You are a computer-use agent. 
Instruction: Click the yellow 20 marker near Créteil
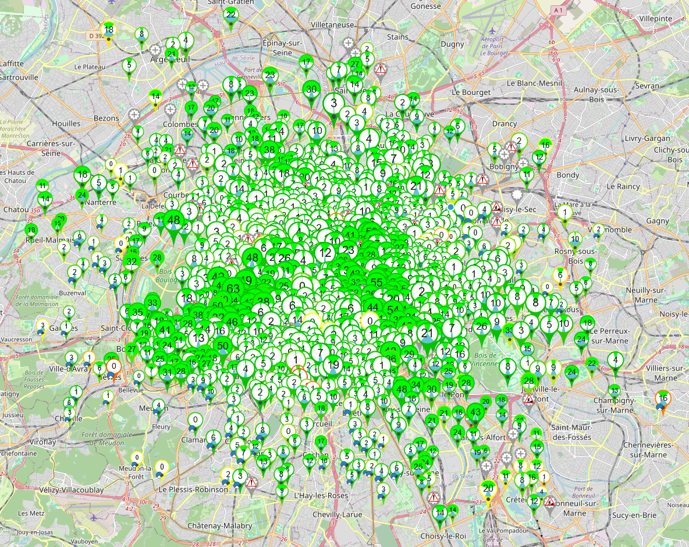coord(488,489)
